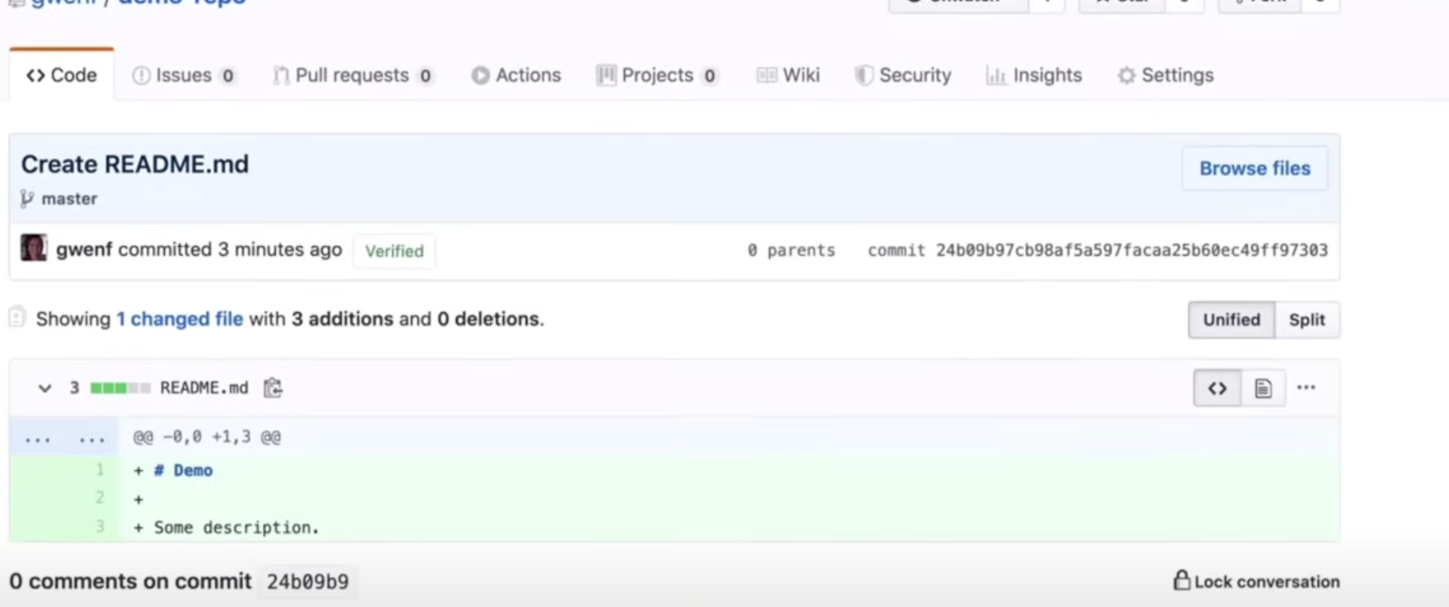Open the Pull requests tab
Screen dimensions: 1449x607
[x=352, y=76]
